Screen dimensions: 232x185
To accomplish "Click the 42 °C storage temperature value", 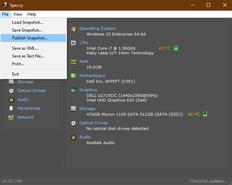I will [x=194, y=114].
